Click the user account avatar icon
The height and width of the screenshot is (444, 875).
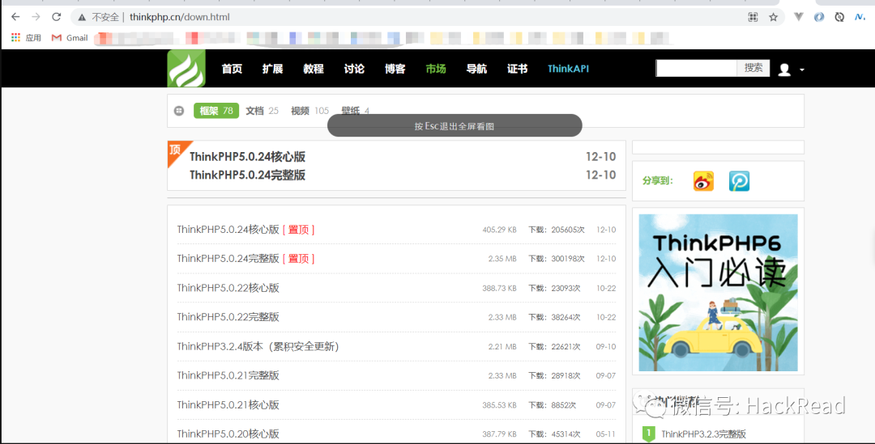(x=784, y=70)
